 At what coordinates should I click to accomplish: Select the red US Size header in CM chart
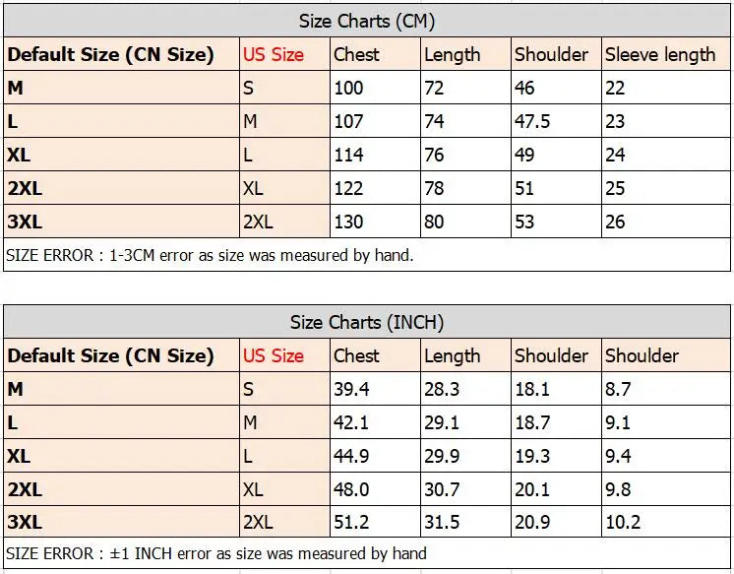[274, 54]
